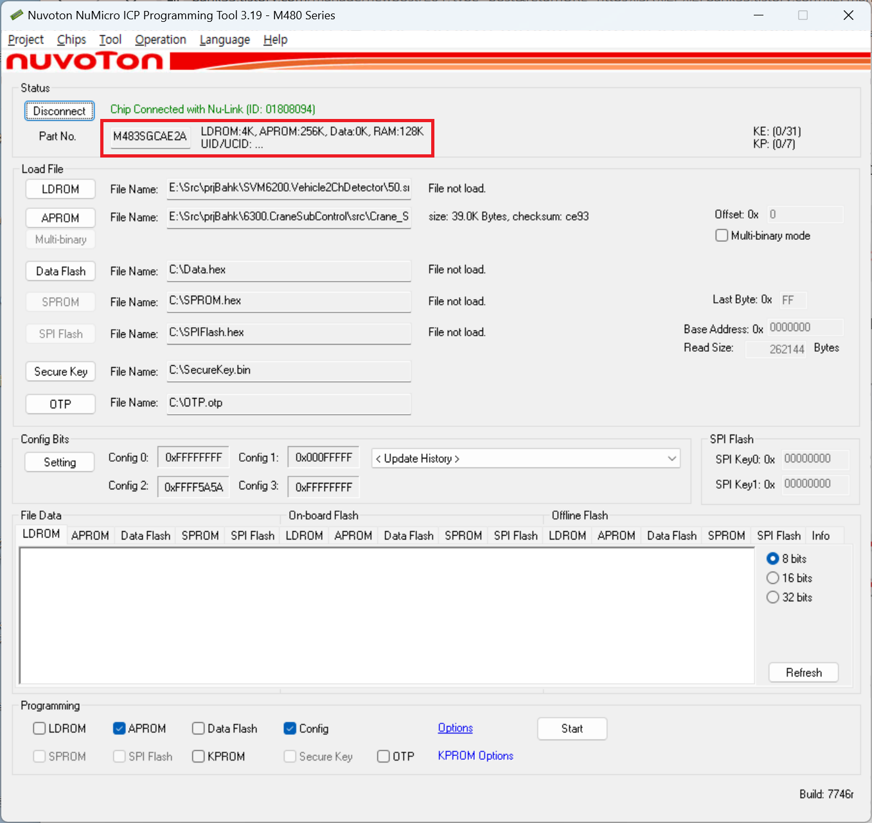This screenshot has width=872, height=823.
Task: Open the KPROM Options link
Action: pos(476,755)
